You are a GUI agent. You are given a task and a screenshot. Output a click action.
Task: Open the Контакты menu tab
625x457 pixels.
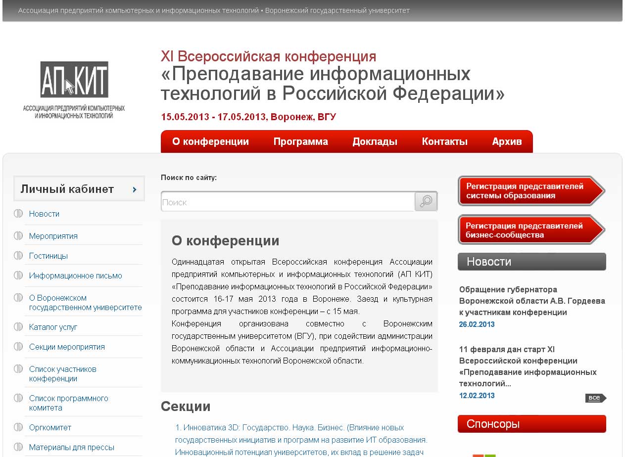[444, 141]
